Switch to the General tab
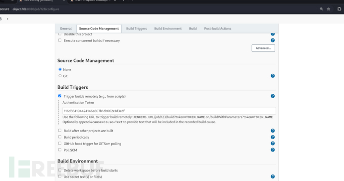 coord(66,28)
